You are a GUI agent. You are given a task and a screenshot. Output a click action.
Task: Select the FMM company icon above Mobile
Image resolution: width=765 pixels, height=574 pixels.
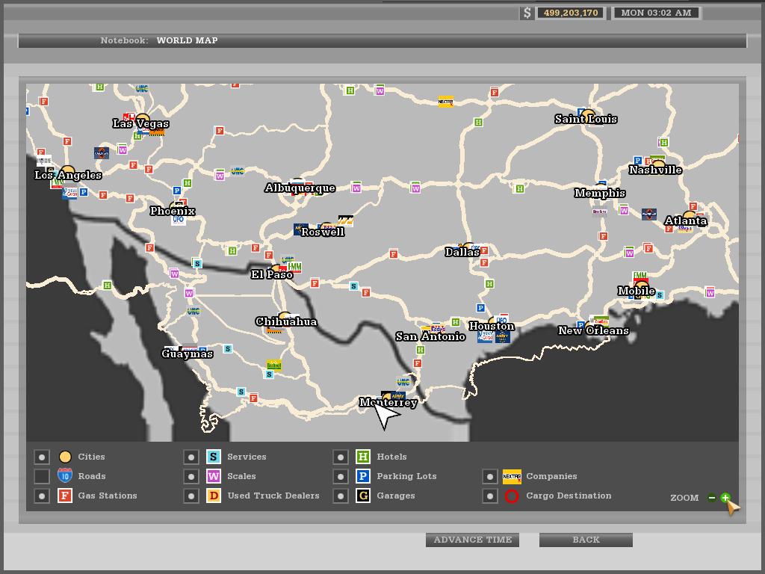click(x=639, y=276)
